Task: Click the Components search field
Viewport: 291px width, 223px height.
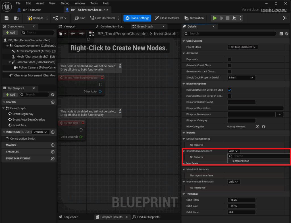Action: 38,33
